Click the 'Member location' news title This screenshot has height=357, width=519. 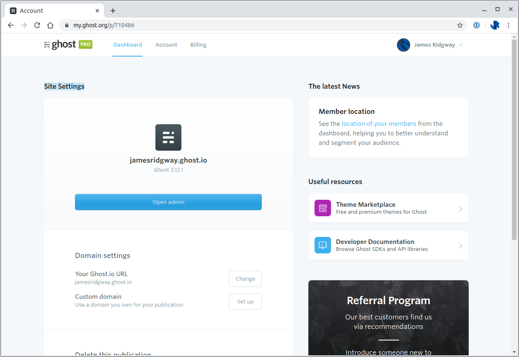tap(347, 111)
